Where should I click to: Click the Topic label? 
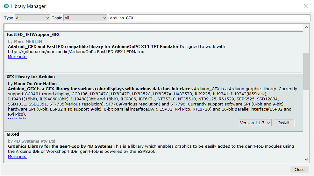pos(57,18)
